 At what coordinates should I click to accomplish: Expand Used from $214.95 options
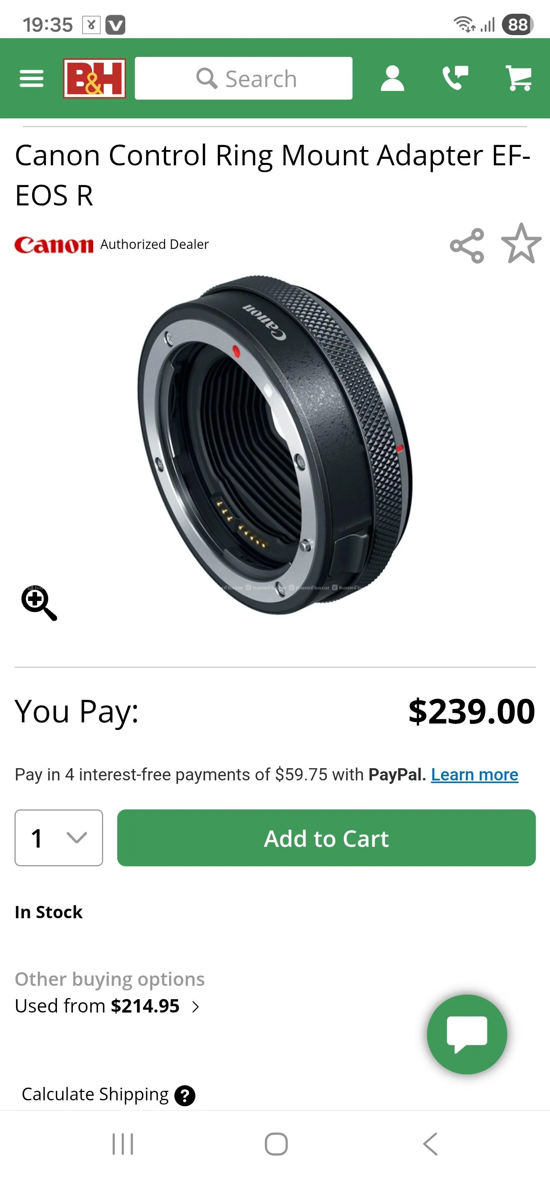(x=107, y=1006)
